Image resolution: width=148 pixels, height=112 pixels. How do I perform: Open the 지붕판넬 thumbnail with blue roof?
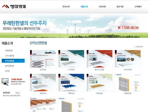(71, 82)
